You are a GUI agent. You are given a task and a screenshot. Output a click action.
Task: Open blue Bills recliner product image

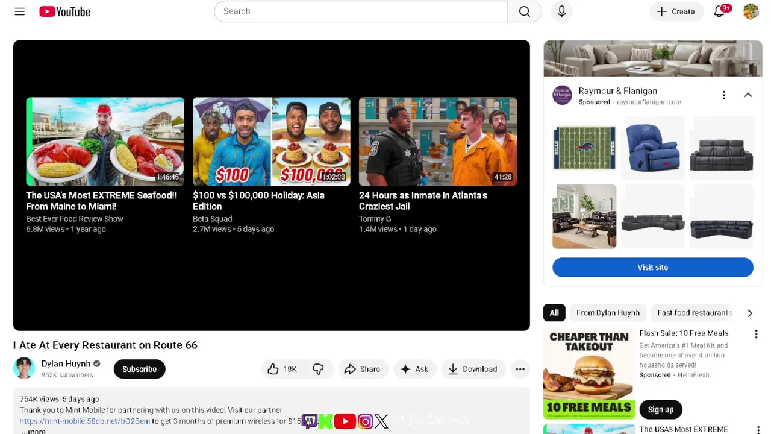(653, 148)
